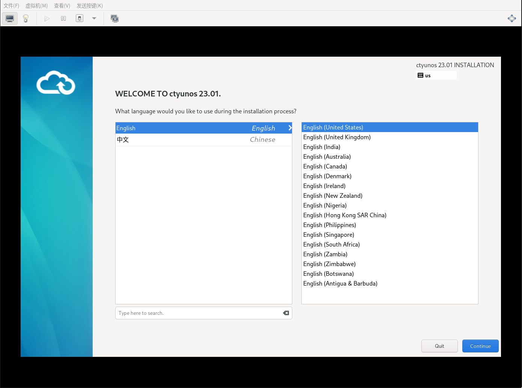Choose English (Zambia) locale
The width and height of the screenshot is (522, 388).
click(390, 254)
